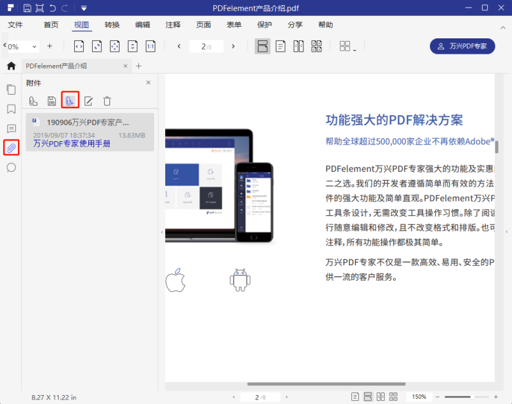Viewport: 512px width, 404px height.
Task: Toggle two-page facing view mode
Action: coord(298,46)
